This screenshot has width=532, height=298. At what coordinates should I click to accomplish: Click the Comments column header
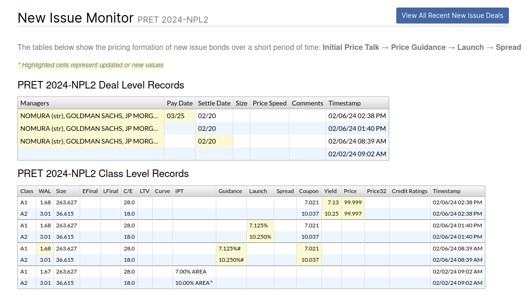307,103
